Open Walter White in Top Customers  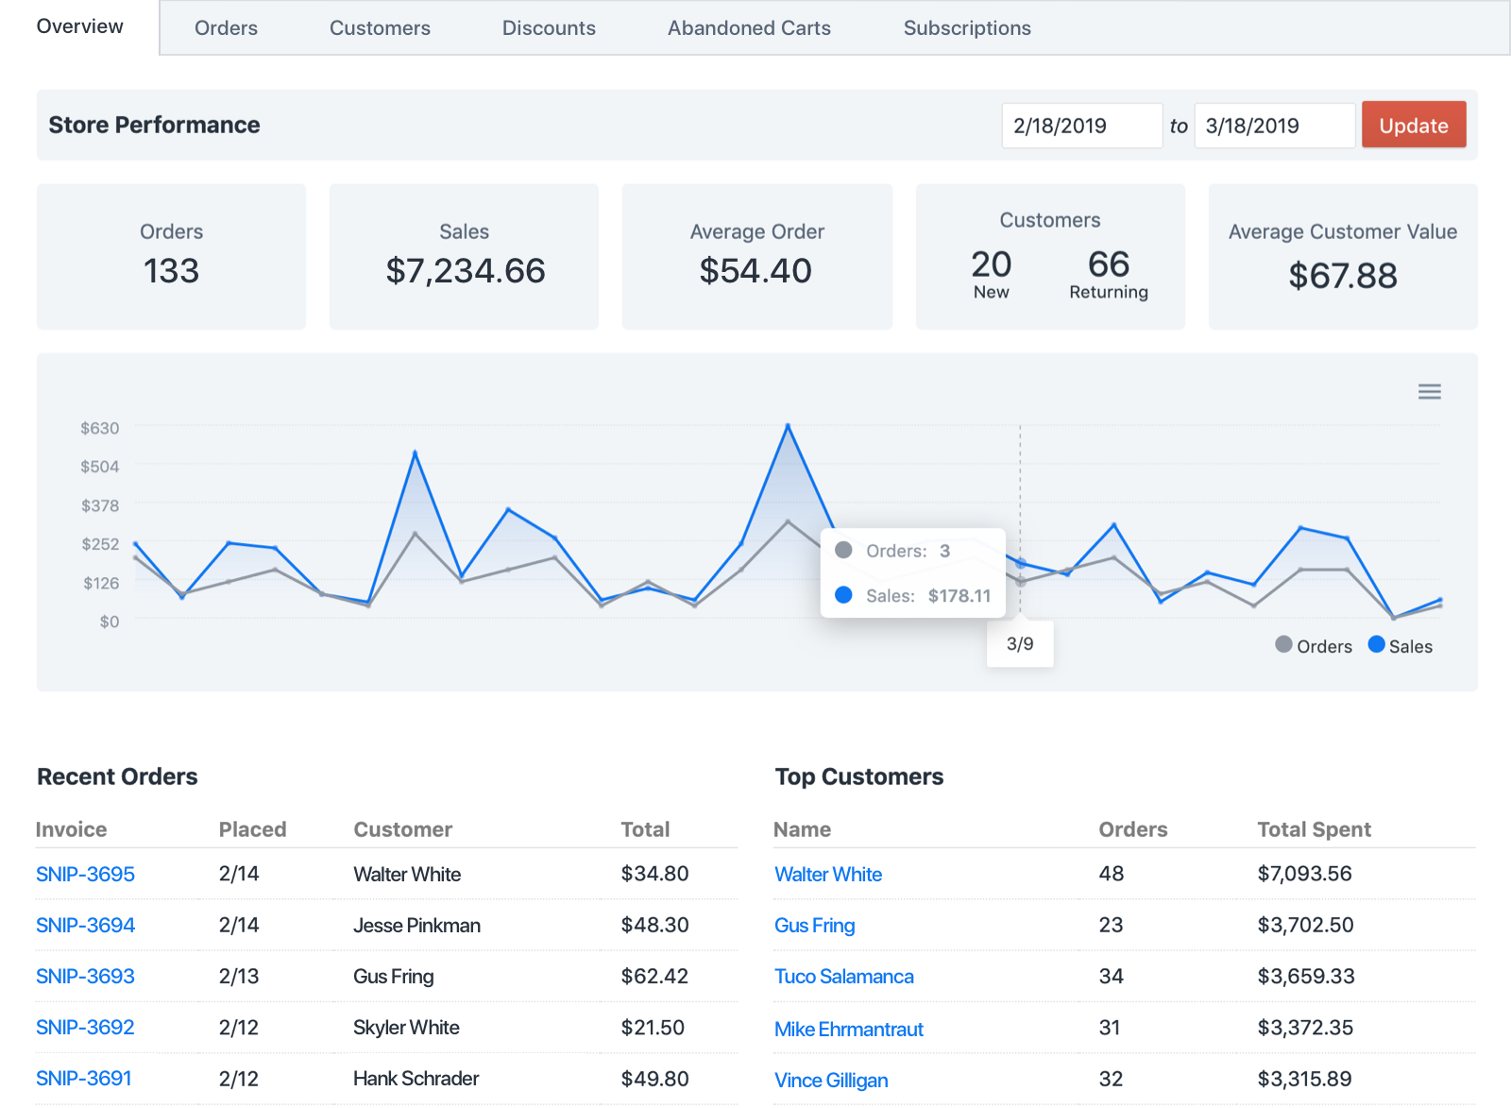click(828, 875)
